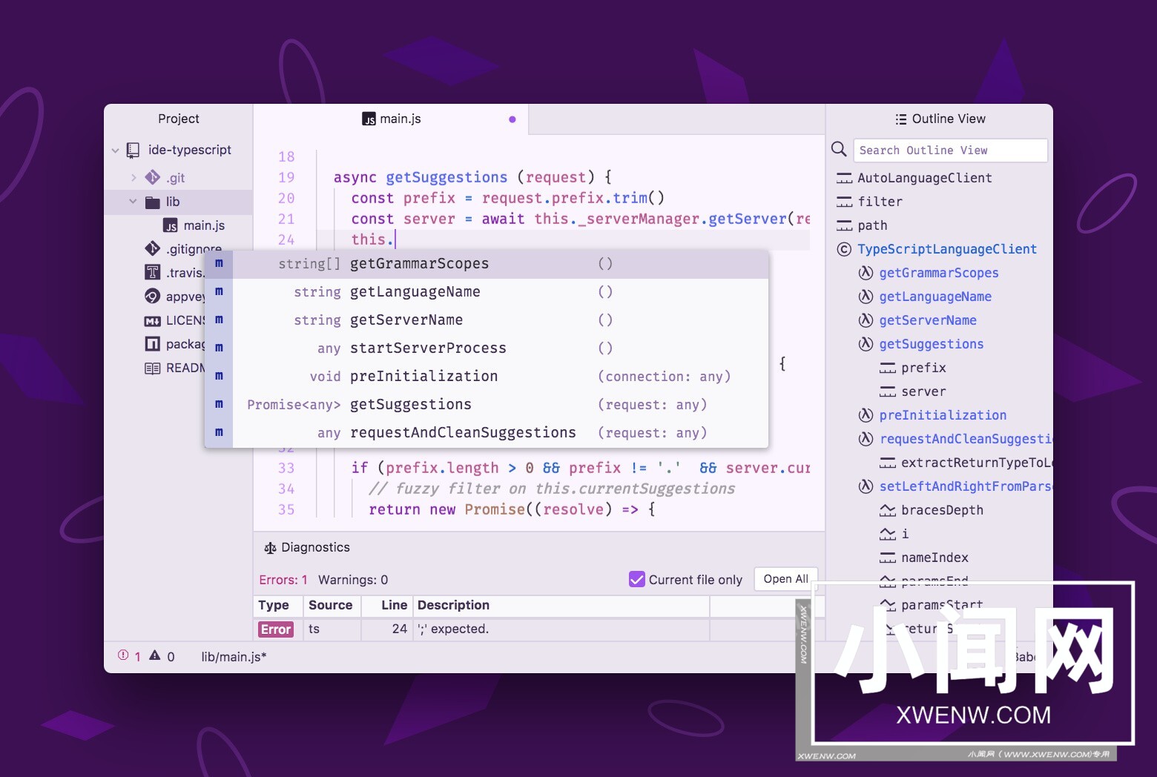Jump to getServerName in outline
The image size is (1157, 777).
928,320
